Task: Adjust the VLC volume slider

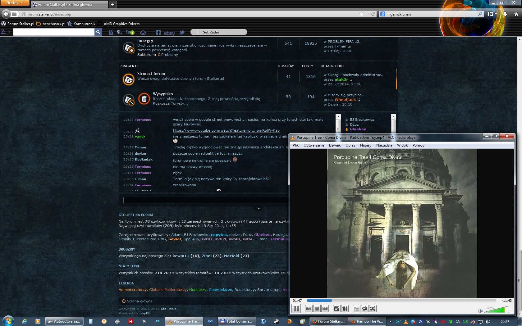Action: (x=497, y=310)
